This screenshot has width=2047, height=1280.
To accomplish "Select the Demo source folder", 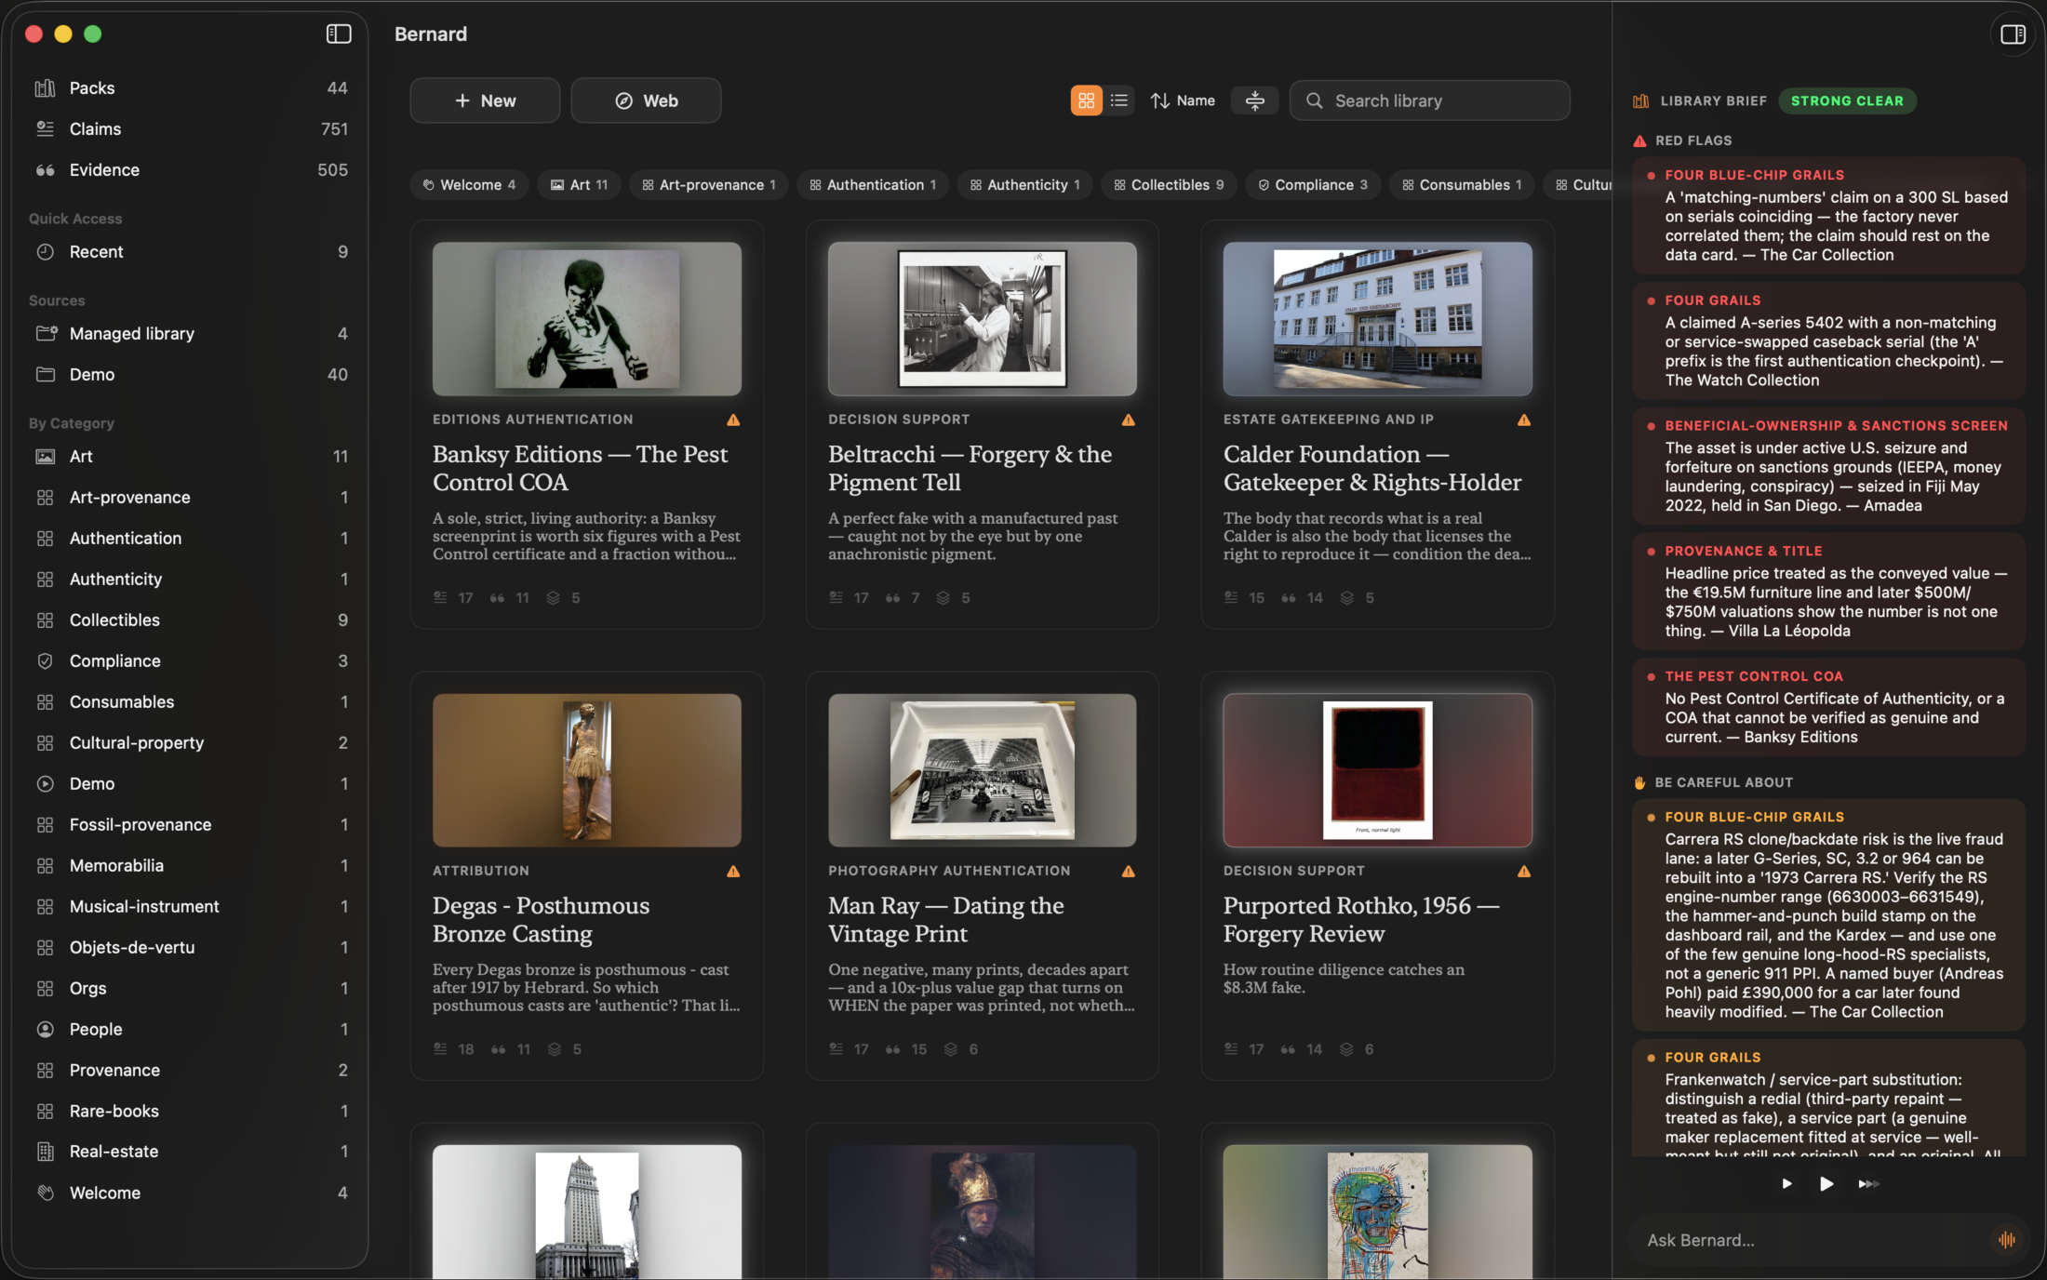I will [x=191, y=375].
